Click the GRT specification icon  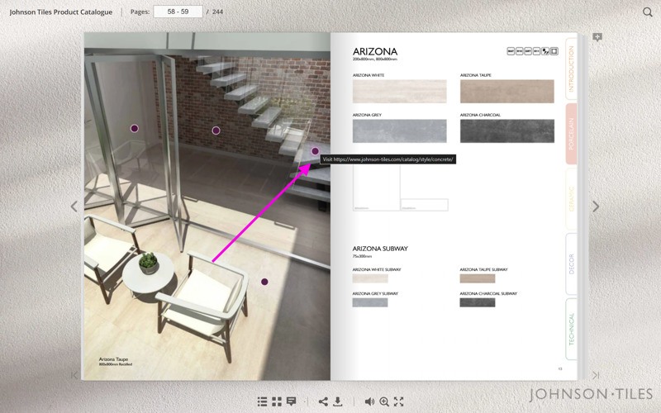point(528,51)
